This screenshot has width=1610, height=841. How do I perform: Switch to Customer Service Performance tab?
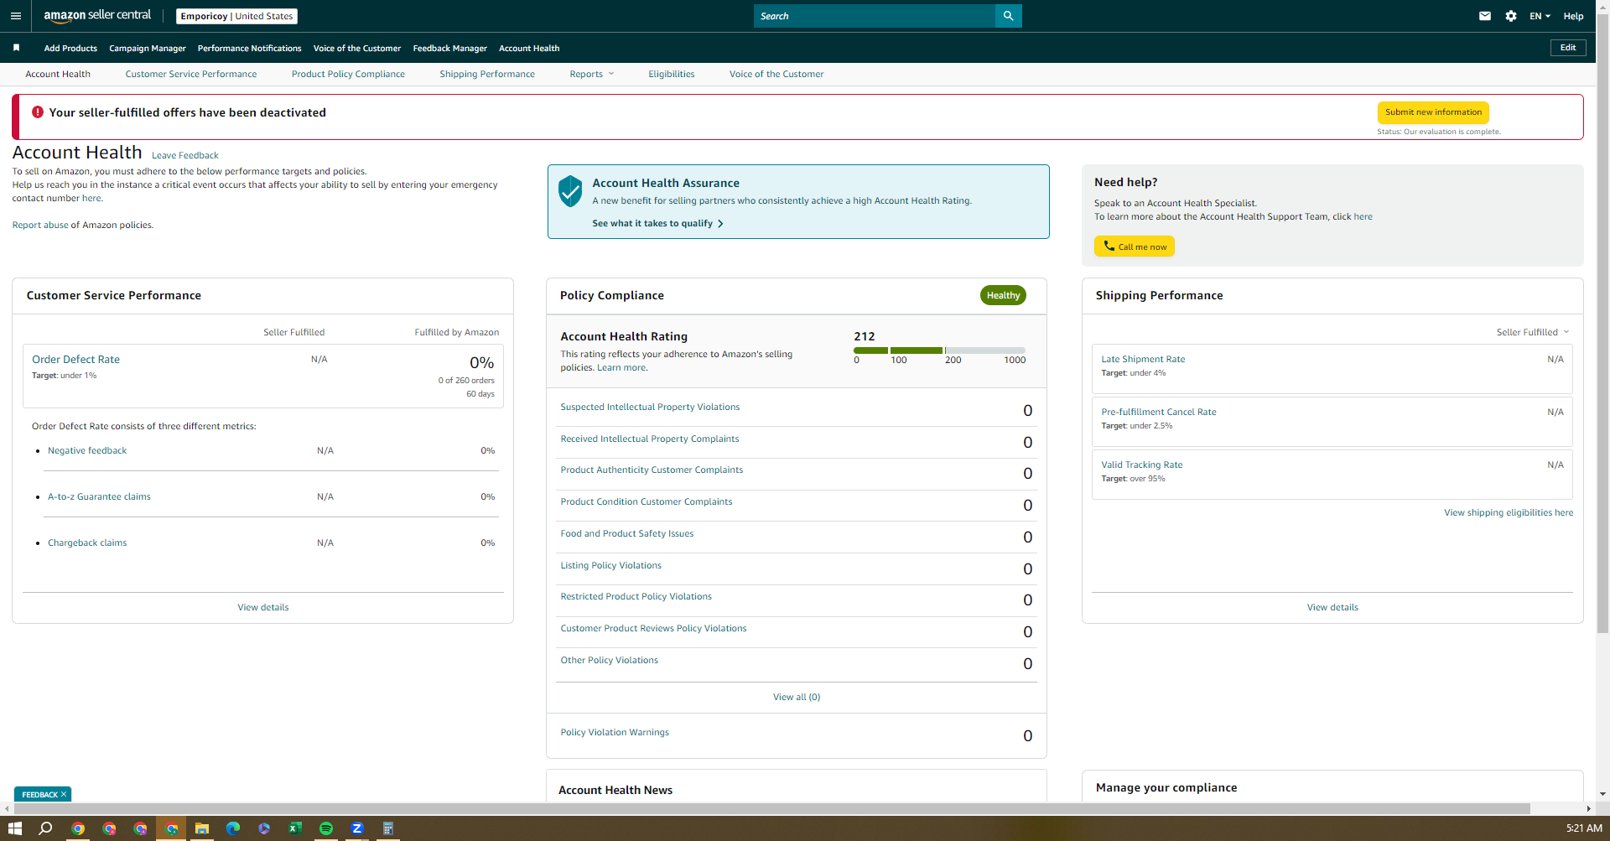(191, 74)
